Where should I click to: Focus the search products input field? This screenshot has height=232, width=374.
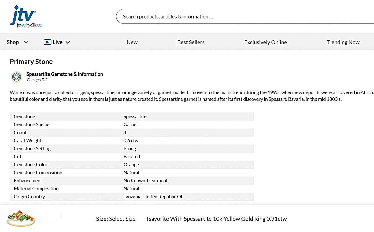[245, 17]
